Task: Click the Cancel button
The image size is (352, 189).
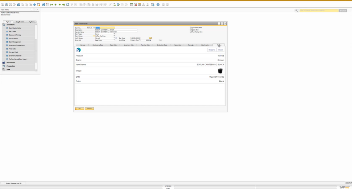Action: (x=89, y=109)
